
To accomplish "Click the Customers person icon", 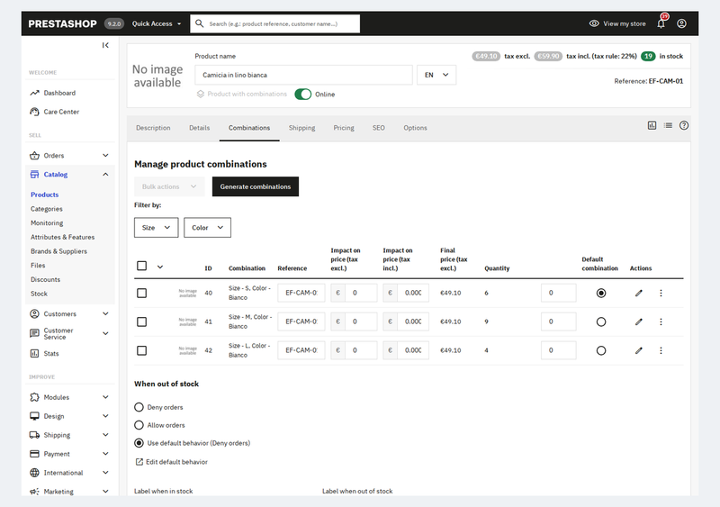I will pos(34,314).
